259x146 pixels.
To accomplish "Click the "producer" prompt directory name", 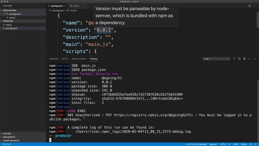I will [x=63, y=136].
